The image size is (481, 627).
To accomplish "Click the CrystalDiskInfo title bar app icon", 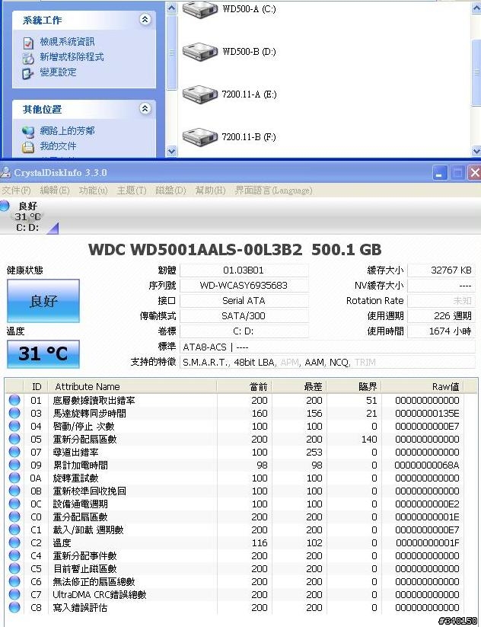I will (x=5, y=173).
